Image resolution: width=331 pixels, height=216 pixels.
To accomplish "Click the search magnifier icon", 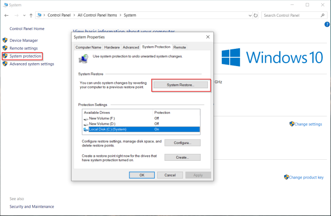I will coord(322,15).
